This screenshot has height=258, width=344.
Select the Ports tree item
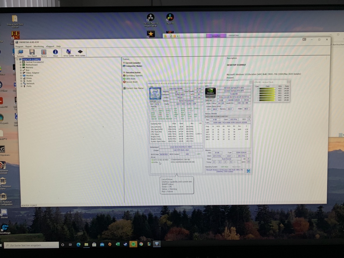tap(29, 86)
